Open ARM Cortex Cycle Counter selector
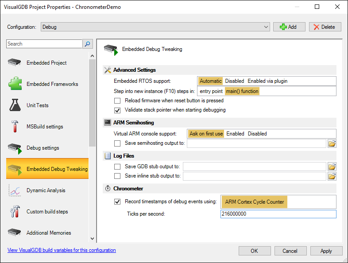Image resolution: width=348 pixels, height=263 pixels. (254, 202)
